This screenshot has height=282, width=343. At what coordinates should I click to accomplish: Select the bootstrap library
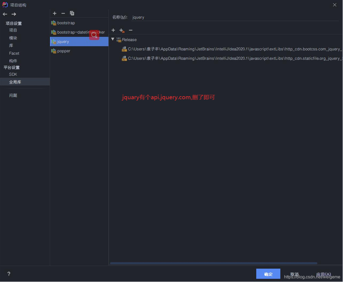click(x=79, y=23)
